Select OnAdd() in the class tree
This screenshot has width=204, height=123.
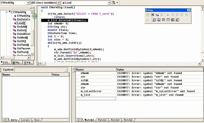tap(22, 27)
